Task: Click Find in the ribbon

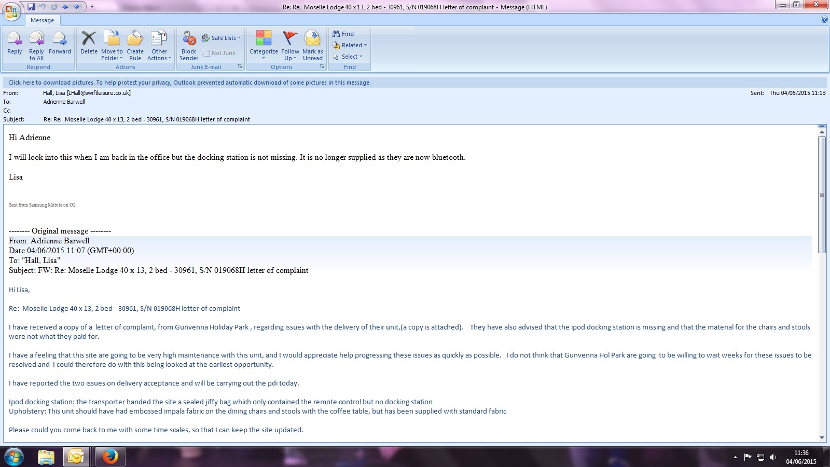Action: click(x=343, y=34)
